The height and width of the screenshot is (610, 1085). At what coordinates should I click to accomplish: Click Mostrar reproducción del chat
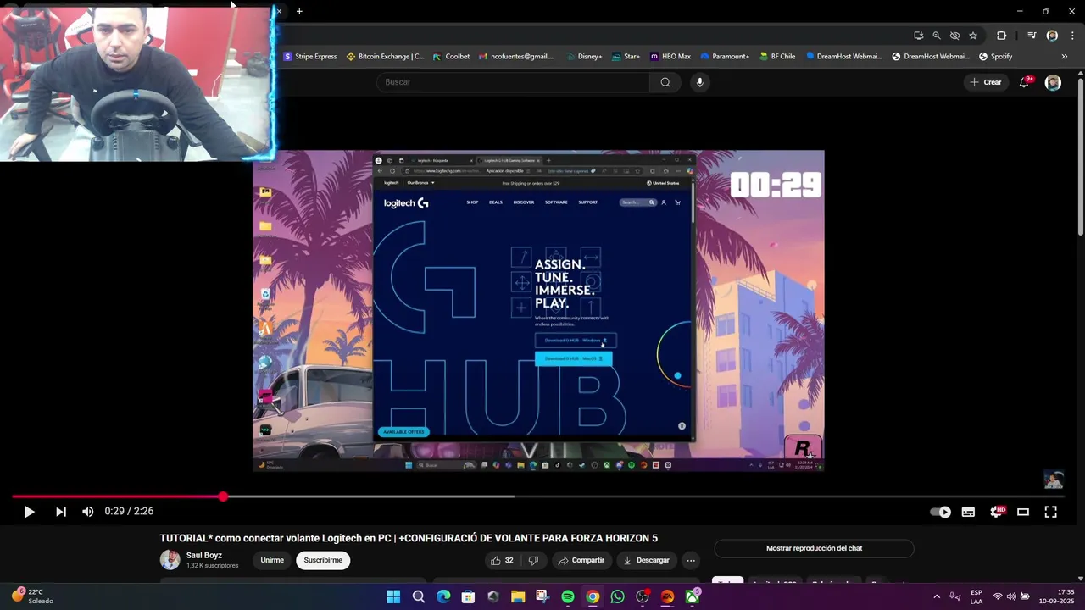814,548
